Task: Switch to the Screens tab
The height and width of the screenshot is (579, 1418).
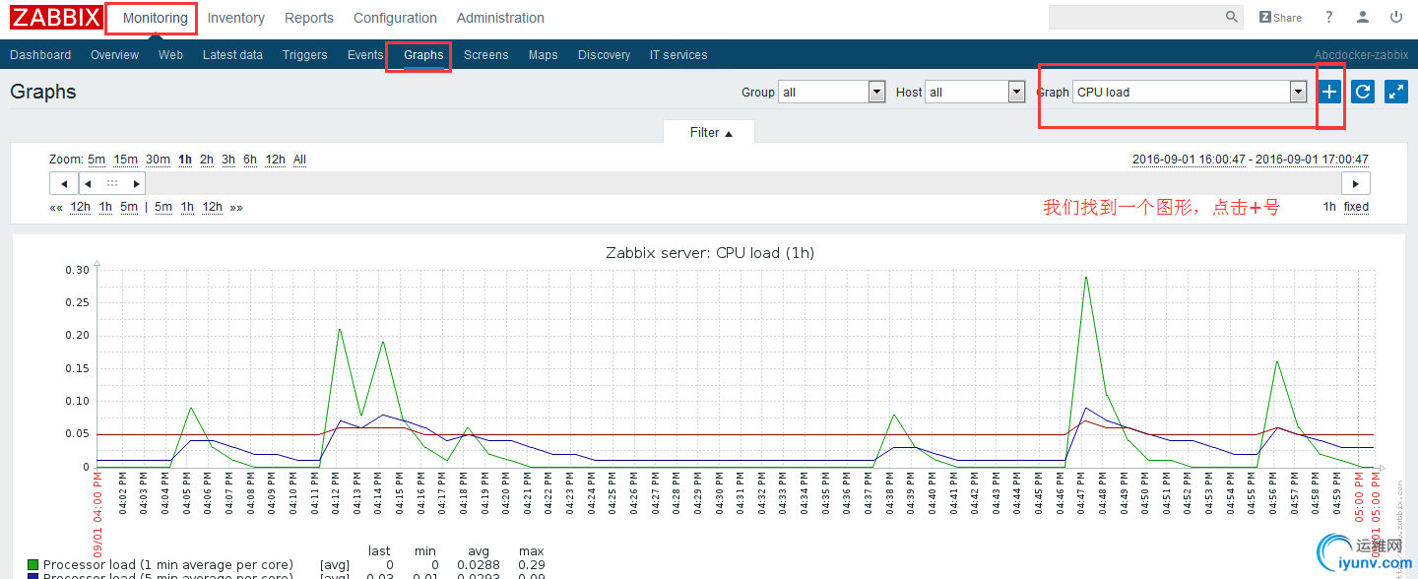Action: click(x=486, y=55)
